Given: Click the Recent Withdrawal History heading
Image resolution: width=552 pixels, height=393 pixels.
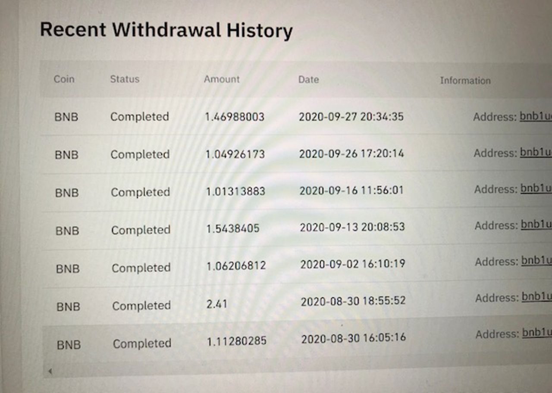Looking at the screenshot, I should (x=166, y=30).
